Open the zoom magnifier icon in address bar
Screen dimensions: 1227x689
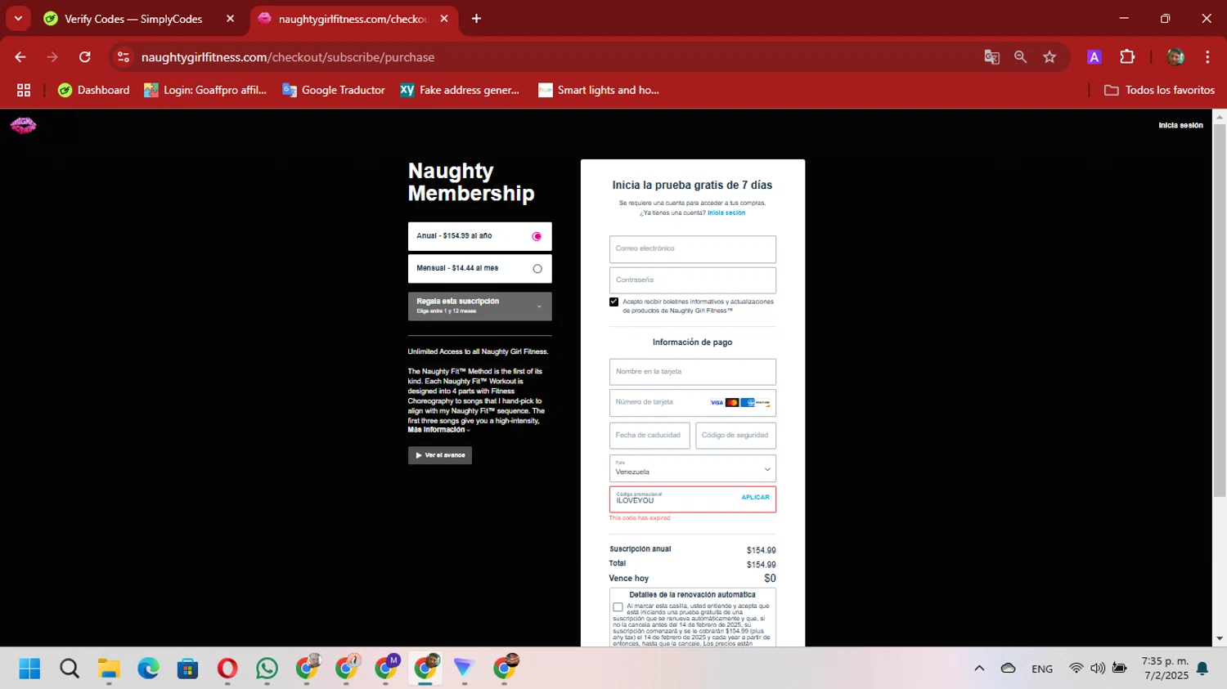(1020, 57)
